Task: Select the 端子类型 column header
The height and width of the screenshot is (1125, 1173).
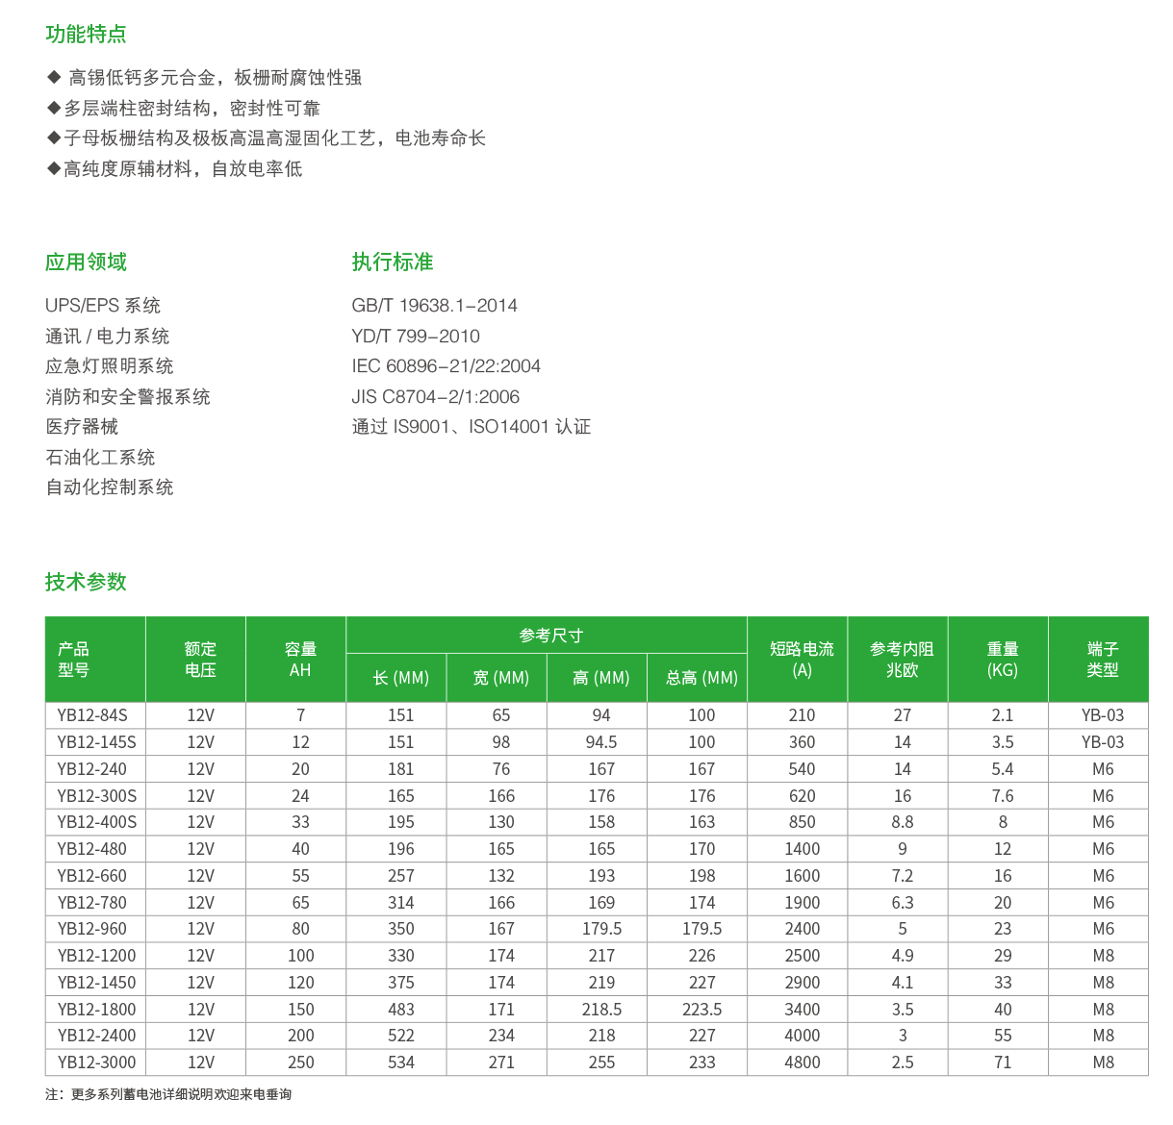Action: coord(1102,660)
